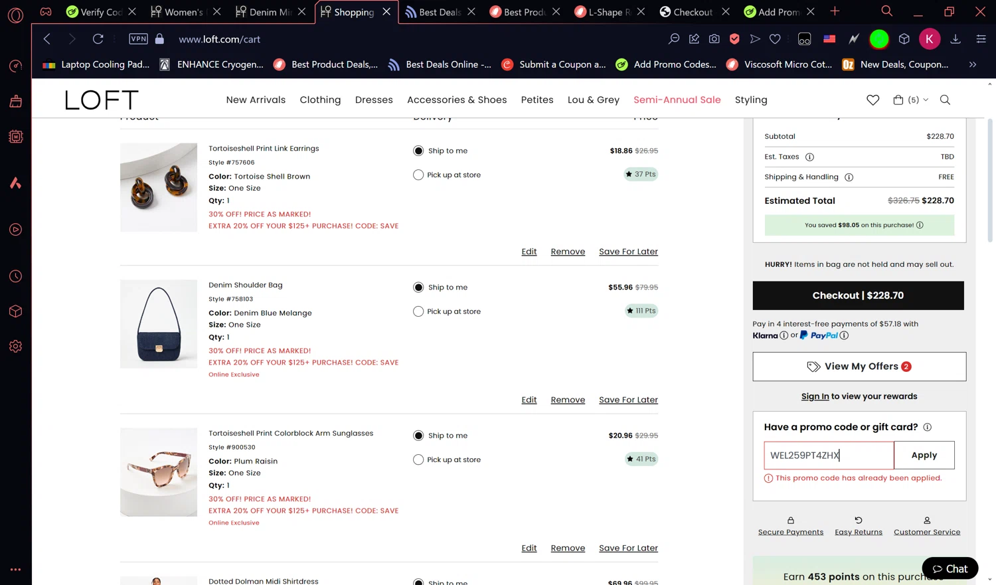
Task: Click the browser downloads arrow icon
Action: pos(955,39)
